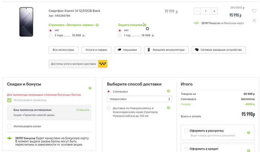Select 1-year «Защита покупки» option
Screen dimensions: 260x152
click(120, 36)
